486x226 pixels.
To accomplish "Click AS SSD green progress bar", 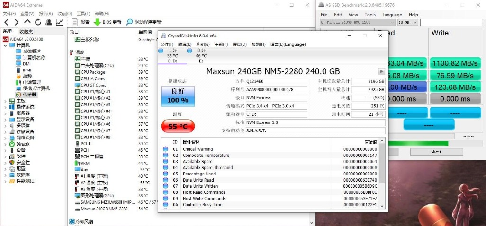I will (x=418, y=143).
